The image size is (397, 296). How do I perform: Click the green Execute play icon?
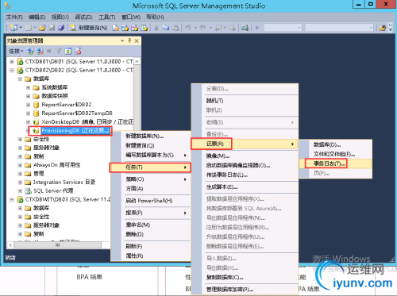(257, 28)
